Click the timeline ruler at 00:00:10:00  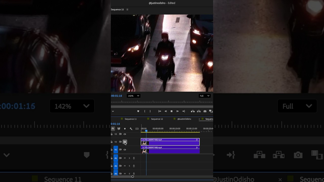click(x=175, y=129)
